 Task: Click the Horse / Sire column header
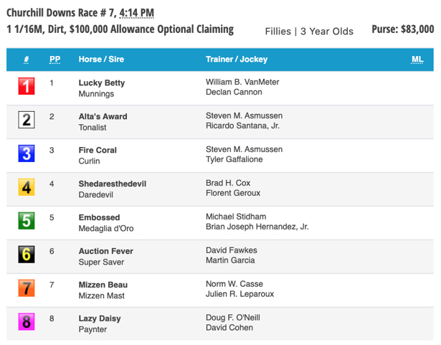100,60
